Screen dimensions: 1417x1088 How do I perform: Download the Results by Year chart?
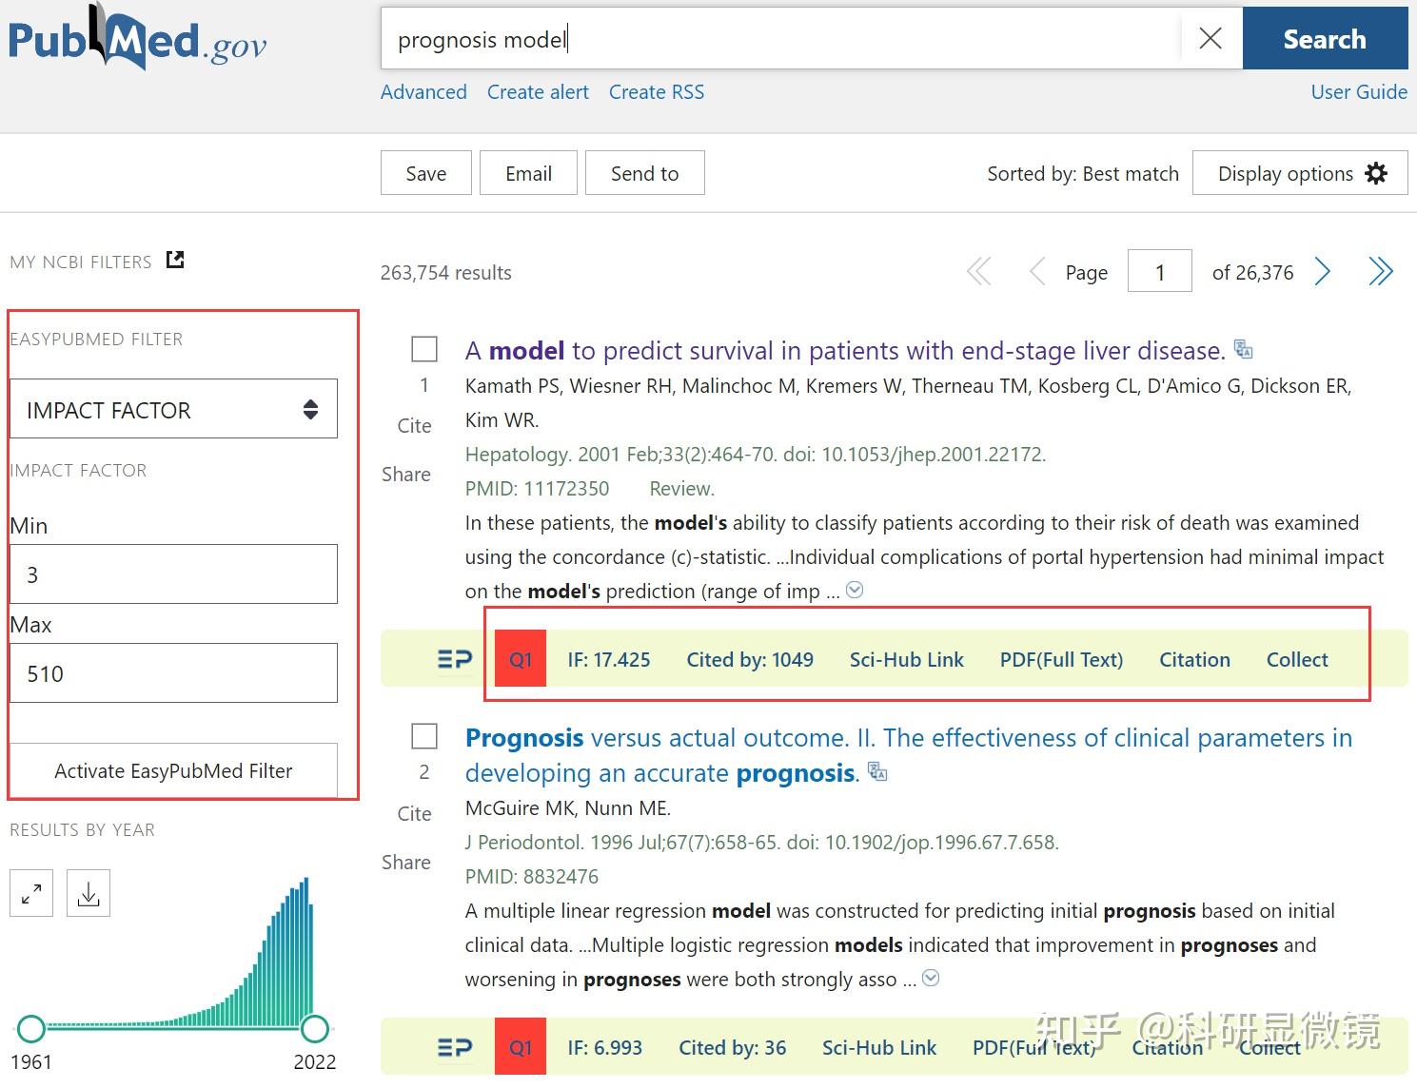click(88, 892)
